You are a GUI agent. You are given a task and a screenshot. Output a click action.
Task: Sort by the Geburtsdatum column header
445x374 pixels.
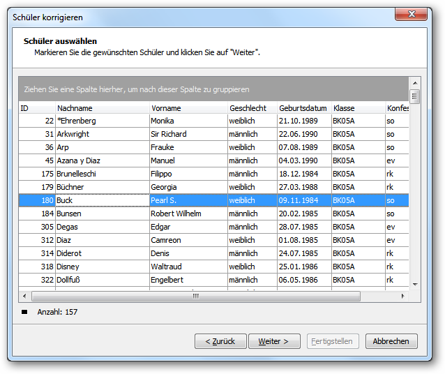click(x=304, y=108)
